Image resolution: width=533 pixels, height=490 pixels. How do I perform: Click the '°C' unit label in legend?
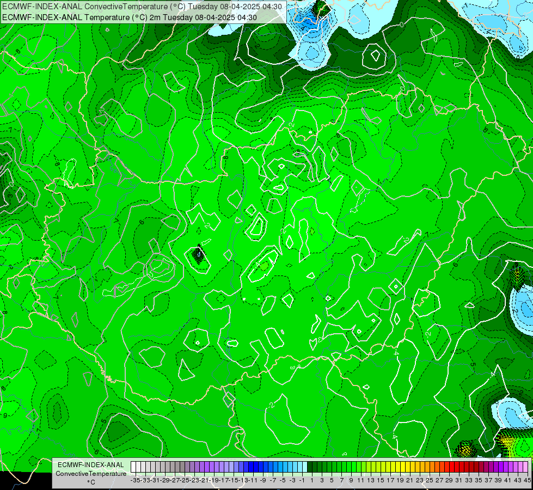click(x=91, y=482)
